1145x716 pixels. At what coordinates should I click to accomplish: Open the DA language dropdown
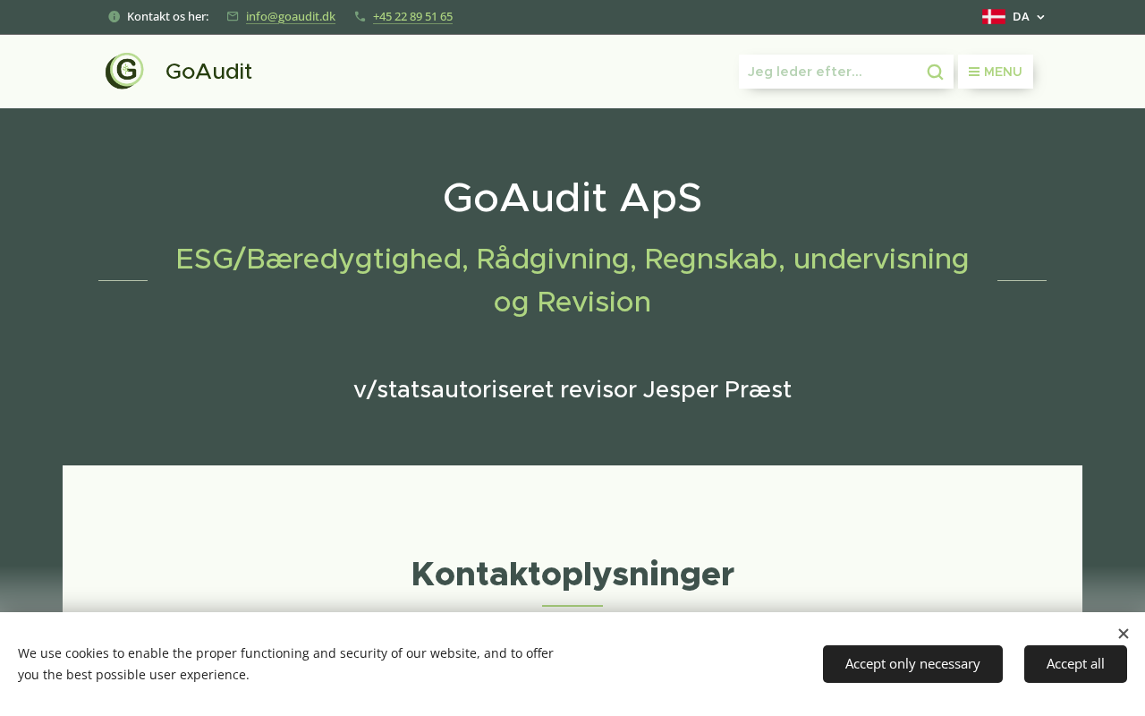(1014, 16)
